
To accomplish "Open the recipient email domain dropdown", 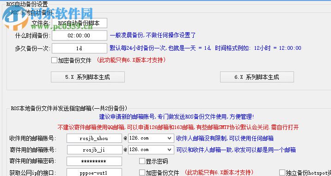I will click(151, 138).
